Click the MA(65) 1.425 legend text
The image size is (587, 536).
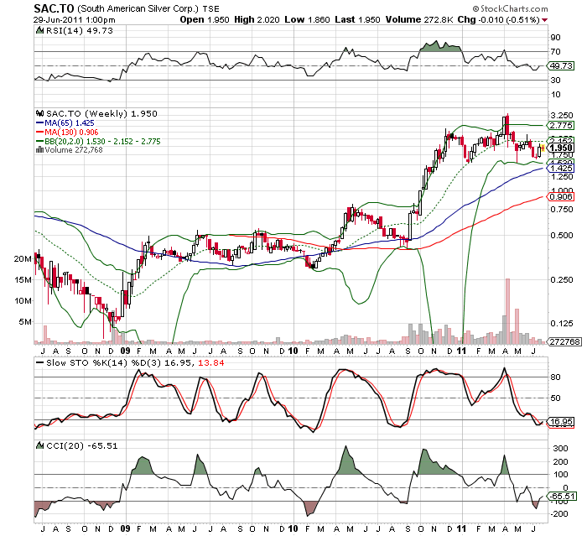coord(70,122)
